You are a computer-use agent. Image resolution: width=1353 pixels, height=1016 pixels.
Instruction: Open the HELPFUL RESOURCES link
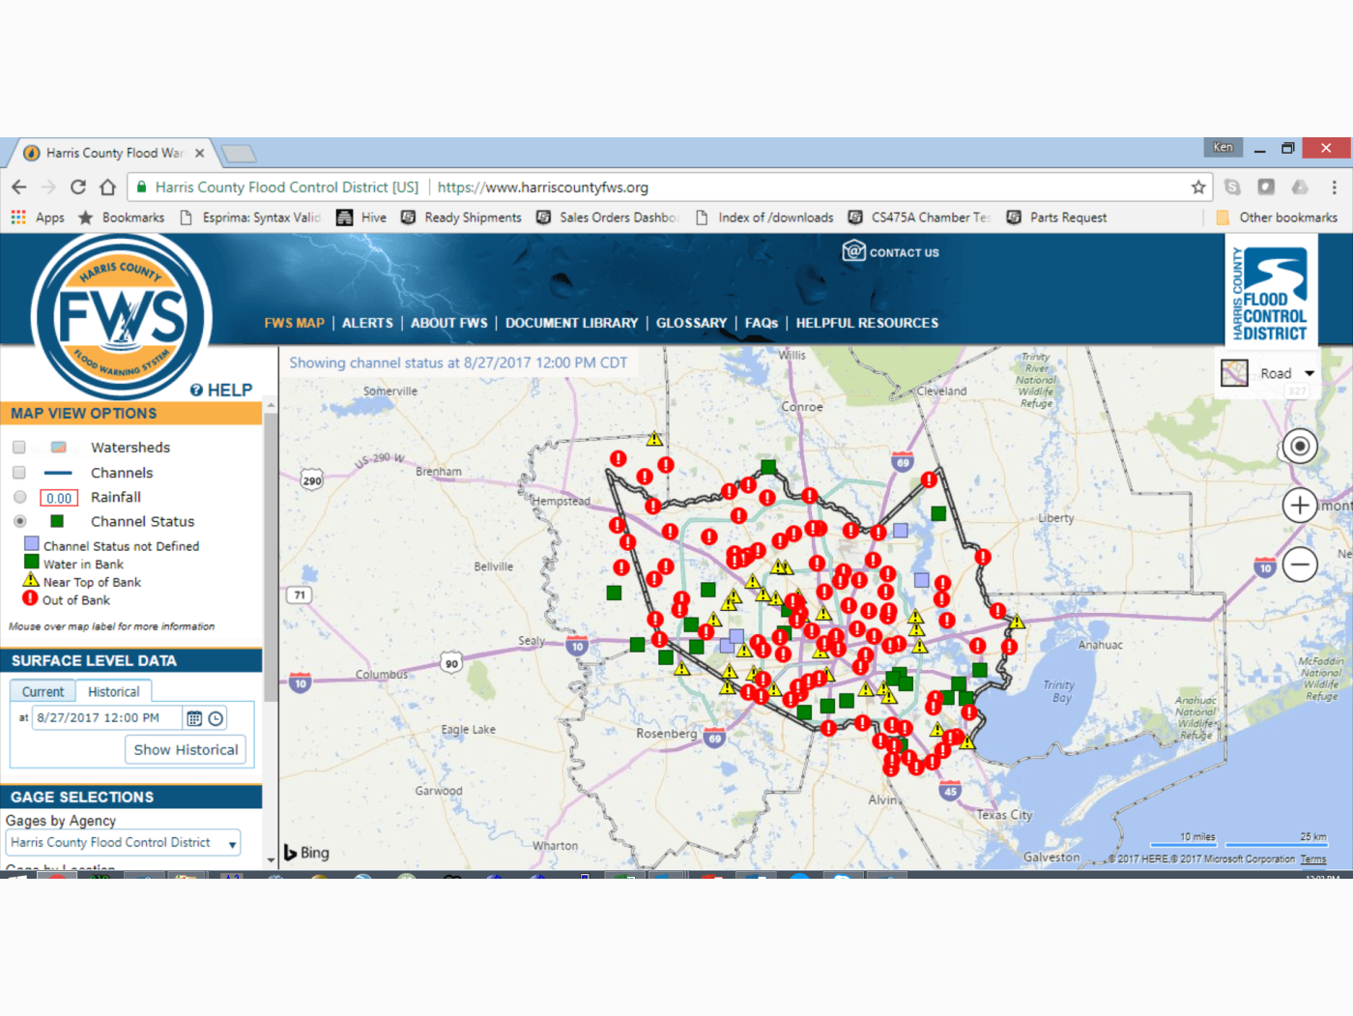867,323
